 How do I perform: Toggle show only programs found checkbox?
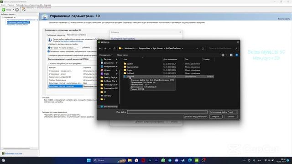point(49,51)
